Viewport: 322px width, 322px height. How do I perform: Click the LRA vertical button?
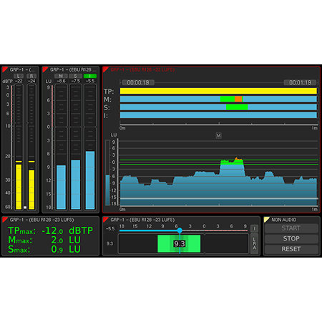point(254,243)
